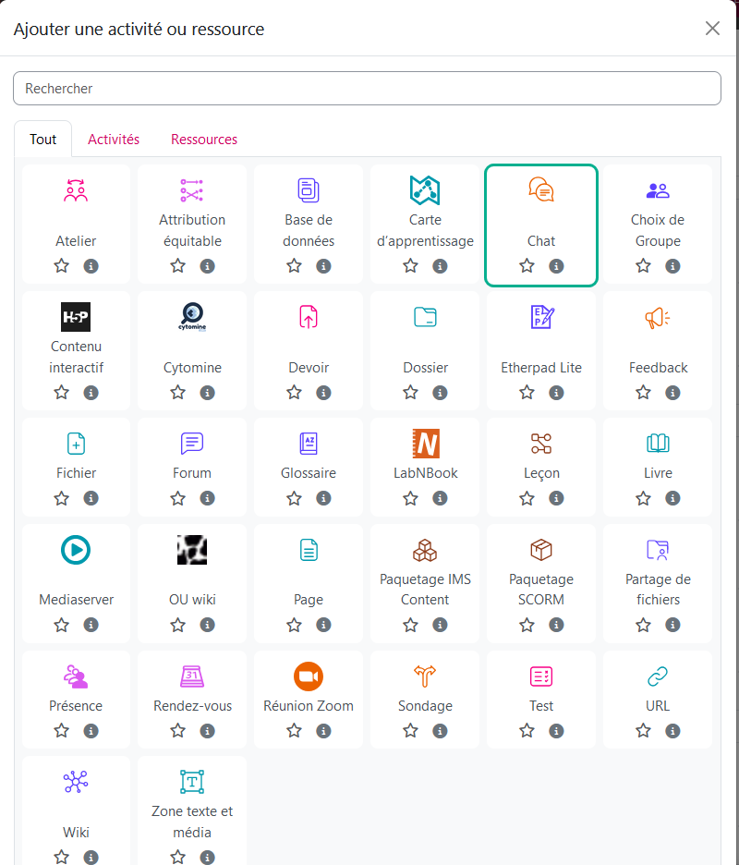The width and height of the screenshot is (739, 865).
Task: Click the Rechercher search field
Action: coord(367,89)
